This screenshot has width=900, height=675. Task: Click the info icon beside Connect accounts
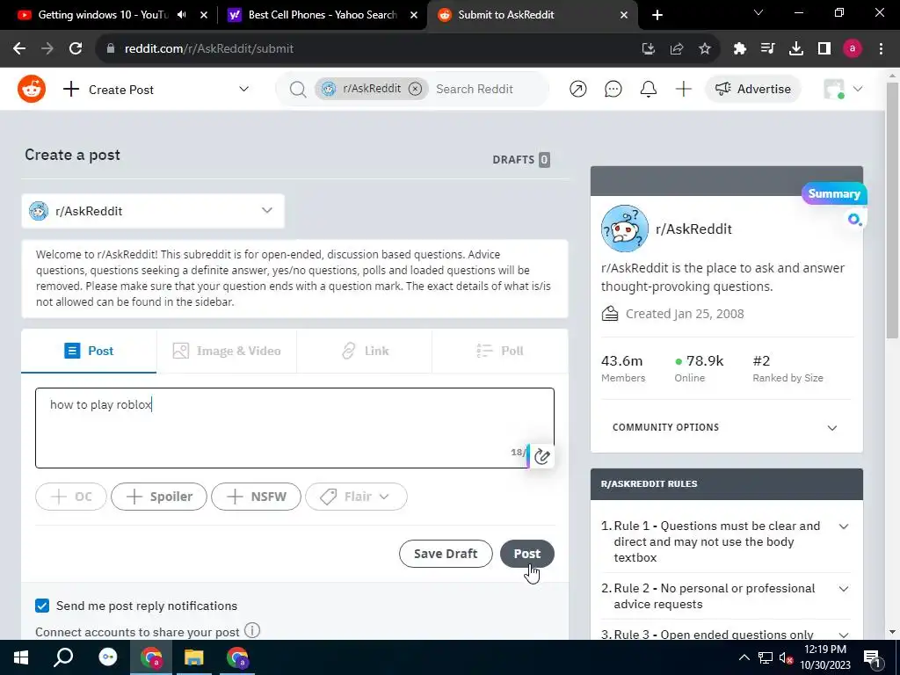pos(252,630)
